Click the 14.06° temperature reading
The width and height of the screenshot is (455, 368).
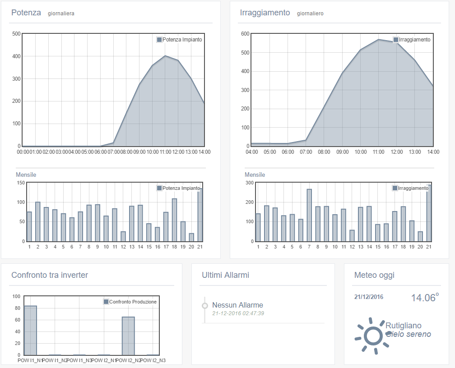[x=424, y=298]
